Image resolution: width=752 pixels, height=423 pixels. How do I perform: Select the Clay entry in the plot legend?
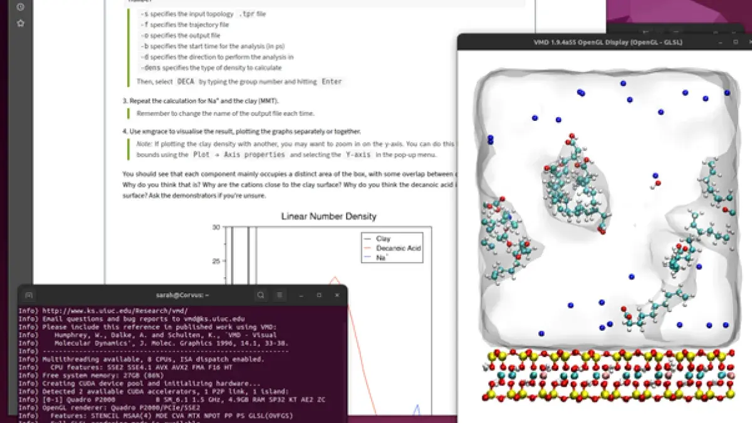(383, 238)
